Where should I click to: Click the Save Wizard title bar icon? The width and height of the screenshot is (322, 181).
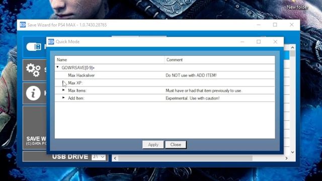tap(23, 25)
